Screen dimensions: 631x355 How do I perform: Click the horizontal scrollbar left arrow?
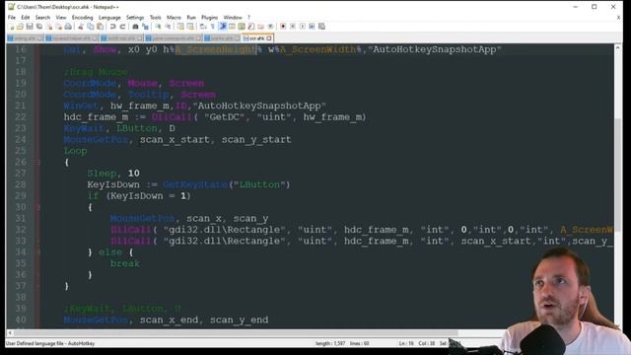pyautogui.click(x=10, y=333)
